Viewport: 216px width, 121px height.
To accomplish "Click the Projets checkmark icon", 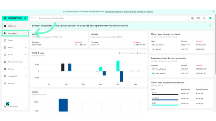I will [x=5, y=40].
